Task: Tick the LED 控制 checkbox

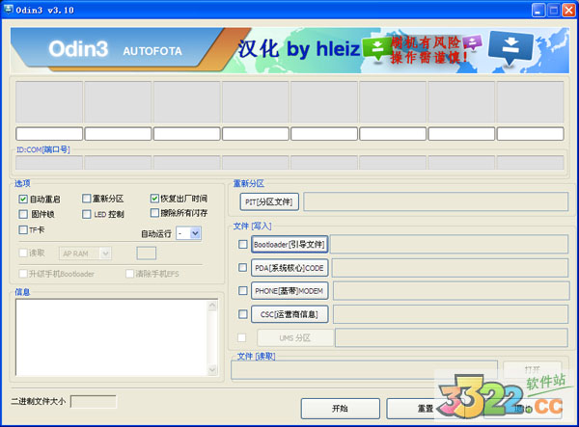Action: click(87, 214)
